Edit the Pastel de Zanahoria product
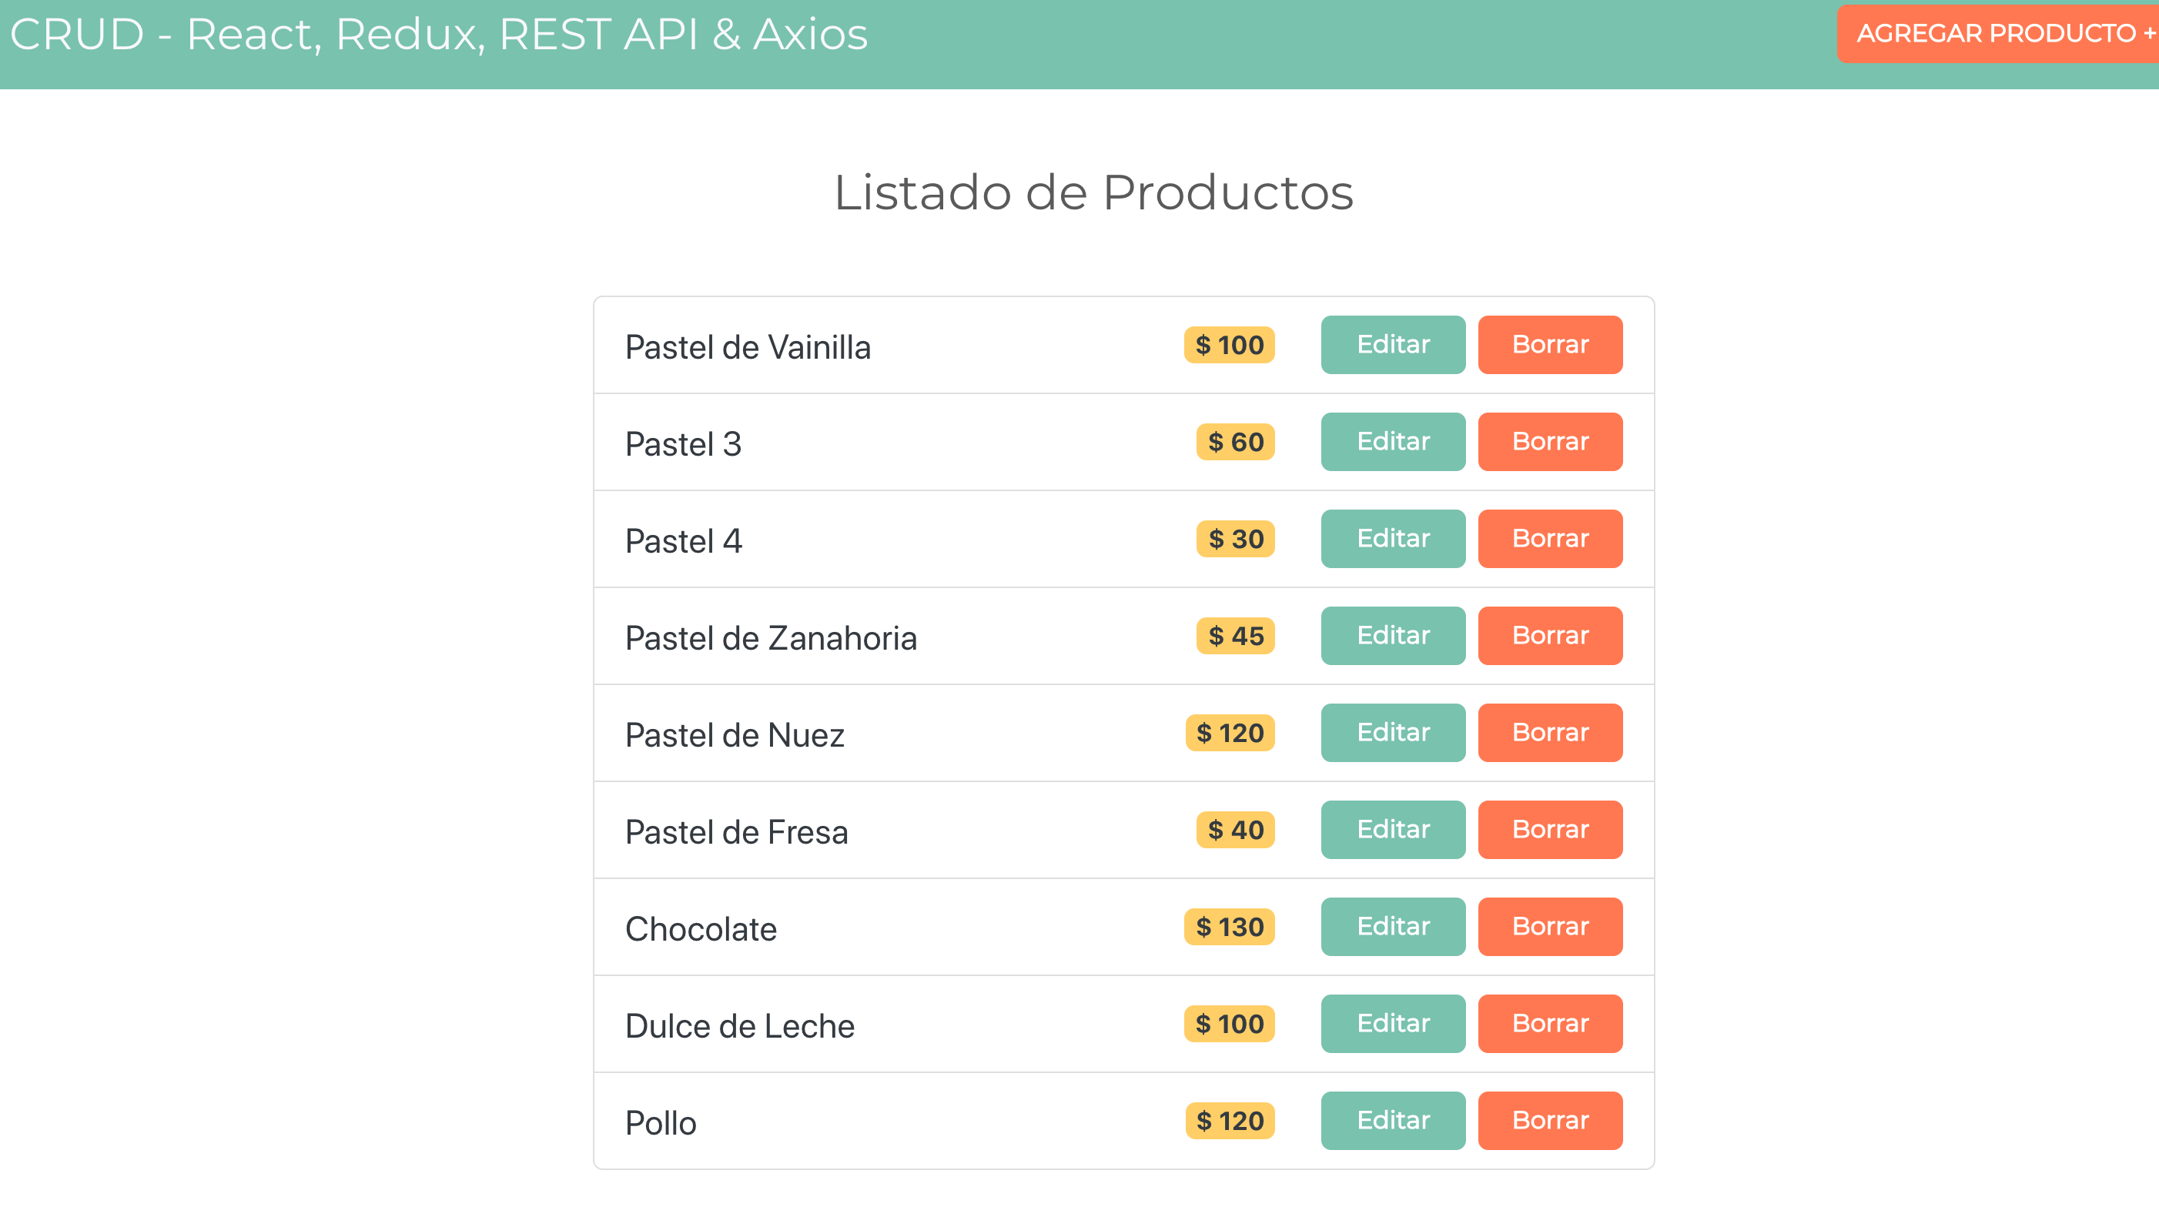This screenshot has width=2159, height=1207. pyautogui.click(x=1392, y=636)
